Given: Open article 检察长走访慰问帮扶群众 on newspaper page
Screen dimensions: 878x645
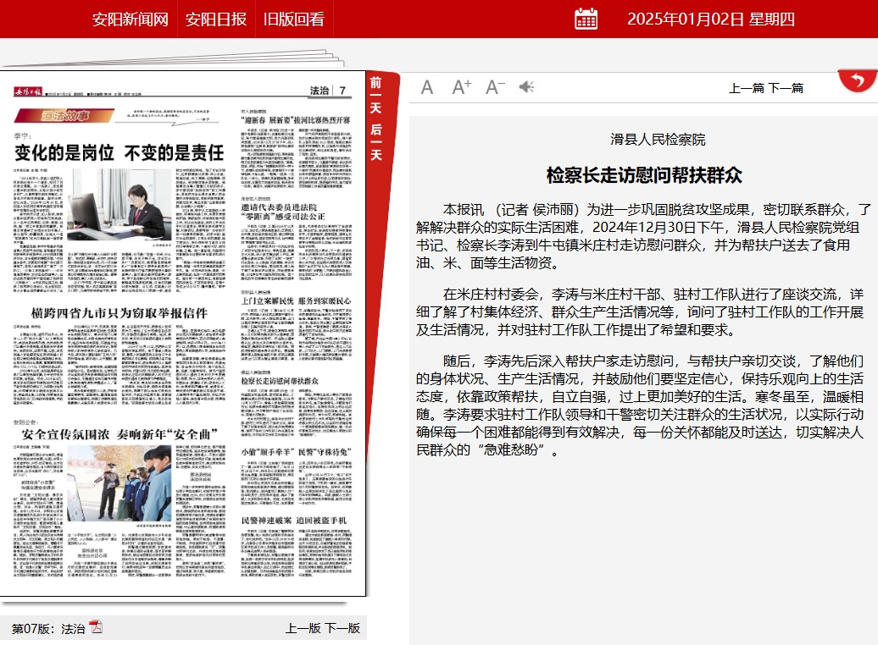Looking at the screenshot, I should (x=280, y=380).
